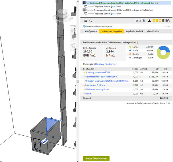This screenshot has height=162, width=173.
Task: Click the search magnifier icon
Action: point(90,21)
